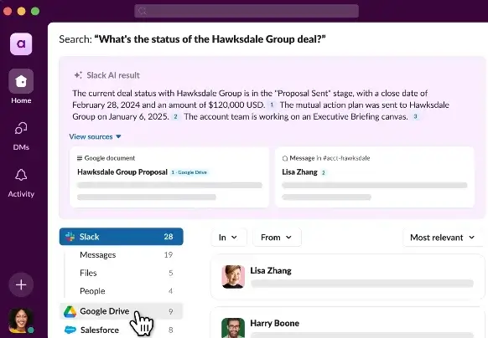
Task: Click the Google Drive logo icon
Action: (x=70, y=311)
